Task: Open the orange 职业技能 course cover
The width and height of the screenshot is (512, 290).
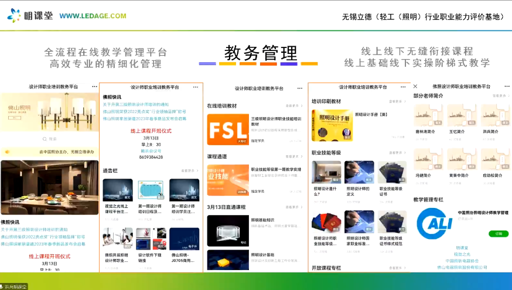Action: pos(228,180)
